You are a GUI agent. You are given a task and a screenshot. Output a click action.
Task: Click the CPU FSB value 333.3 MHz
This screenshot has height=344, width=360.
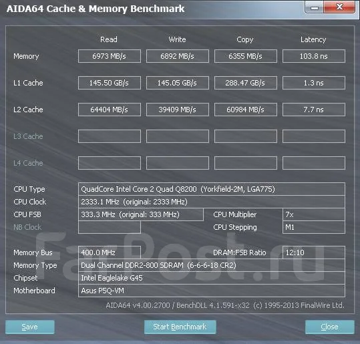pos(141,214)
